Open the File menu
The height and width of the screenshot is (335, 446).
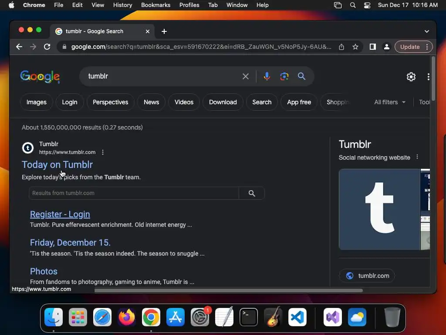59,5
